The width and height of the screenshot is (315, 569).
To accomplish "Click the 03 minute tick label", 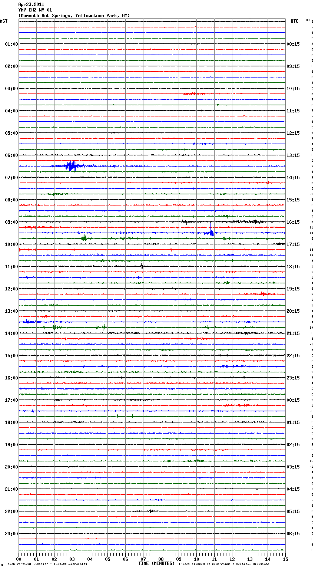I will 72,559.
